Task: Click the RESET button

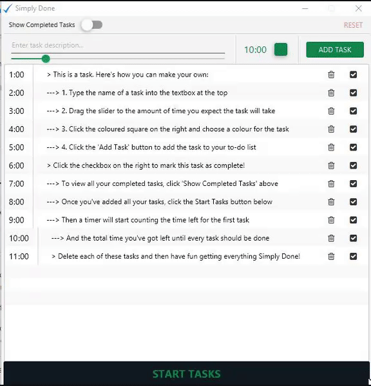Action: pos(353,25)
